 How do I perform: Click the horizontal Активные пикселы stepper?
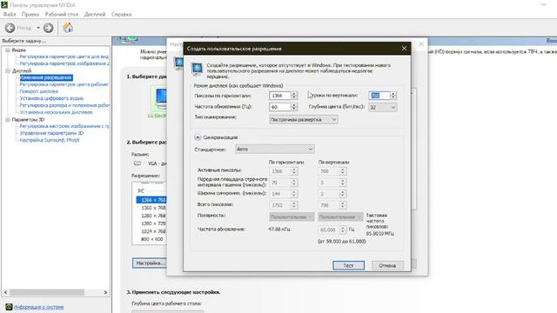click(294, 171)
